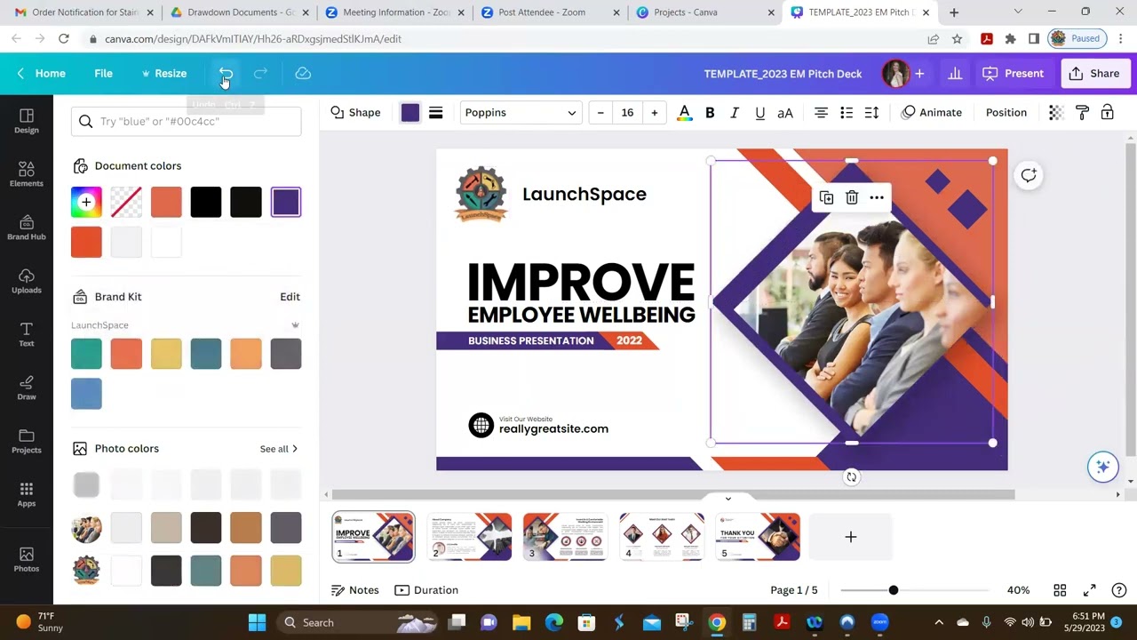
Task: Click the Undo arrow icon
Action: 226,74
